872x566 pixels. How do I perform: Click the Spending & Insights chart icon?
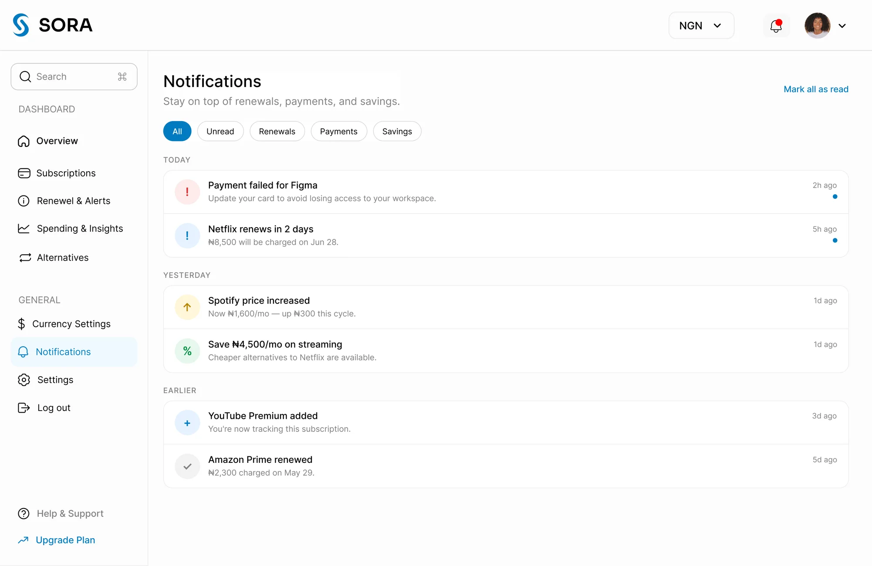24,229
